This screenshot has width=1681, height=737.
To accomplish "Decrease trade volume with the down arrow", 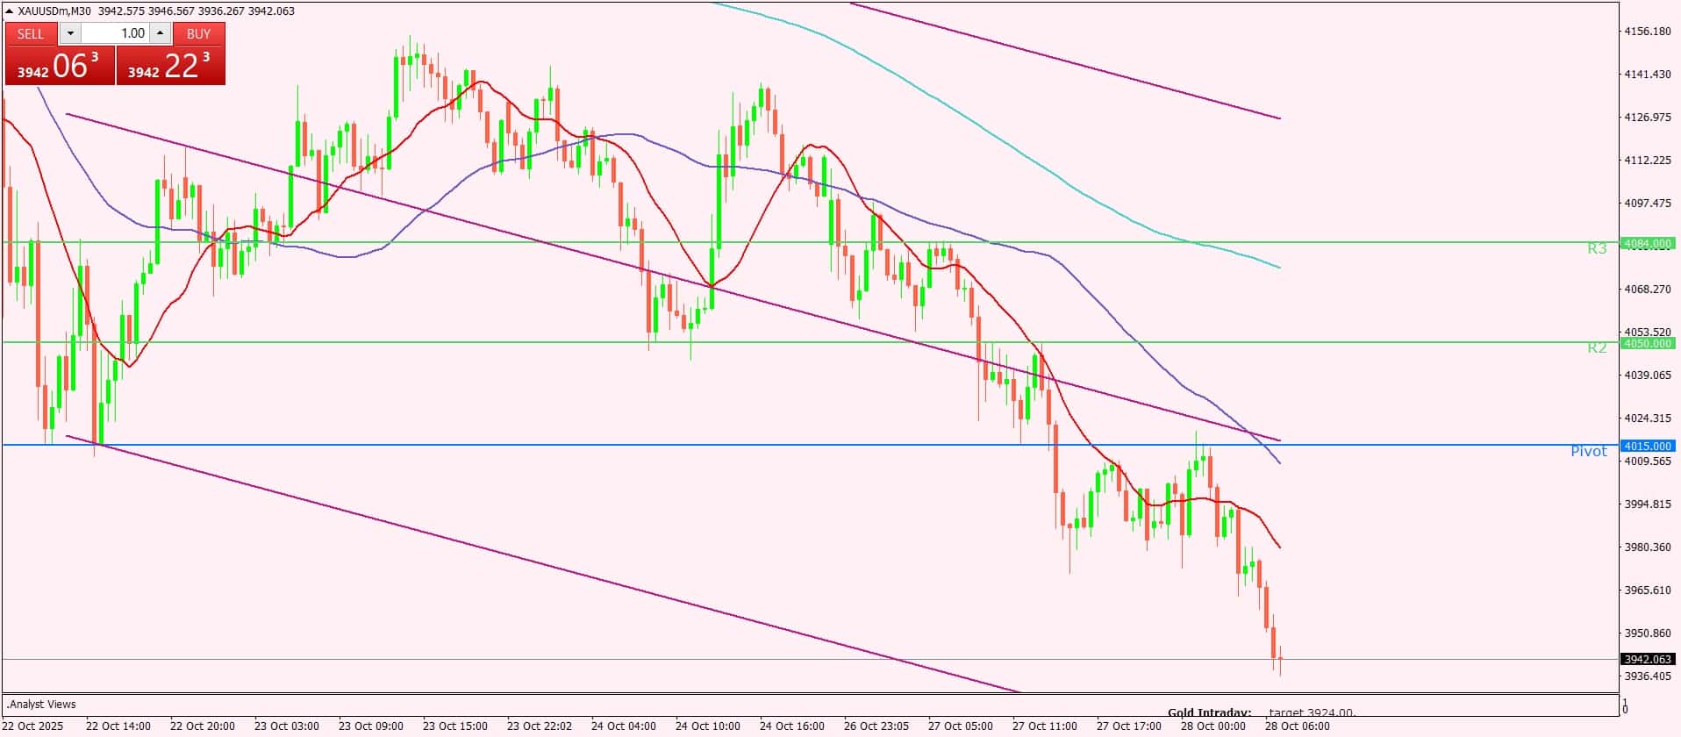I will (70, 33).
